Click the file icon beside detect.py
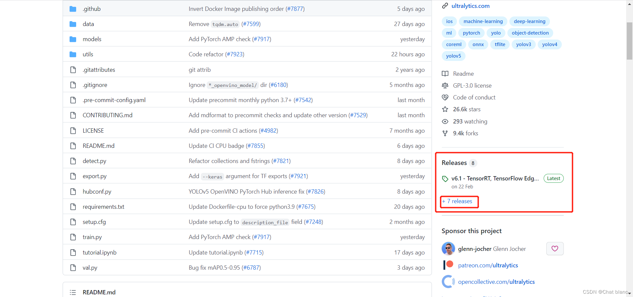Screen dimensions: 633x297 tap(73, 161)
